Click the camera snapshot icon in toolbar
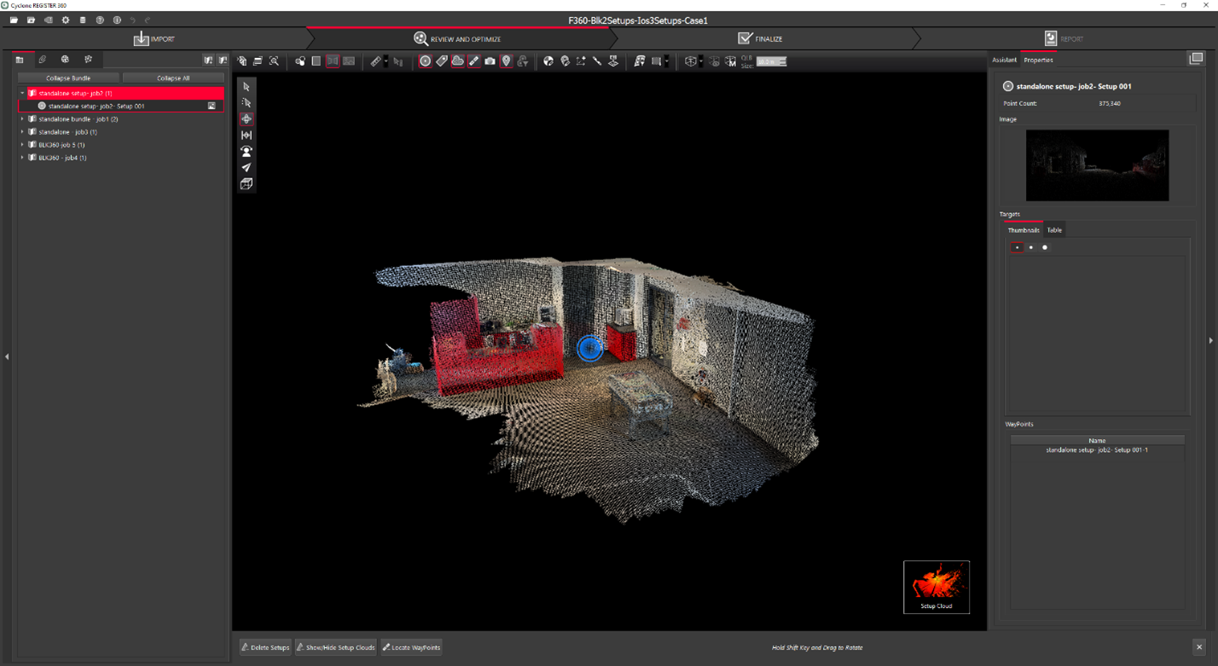This screenshot has height=666, width=1218. (490, 61)
